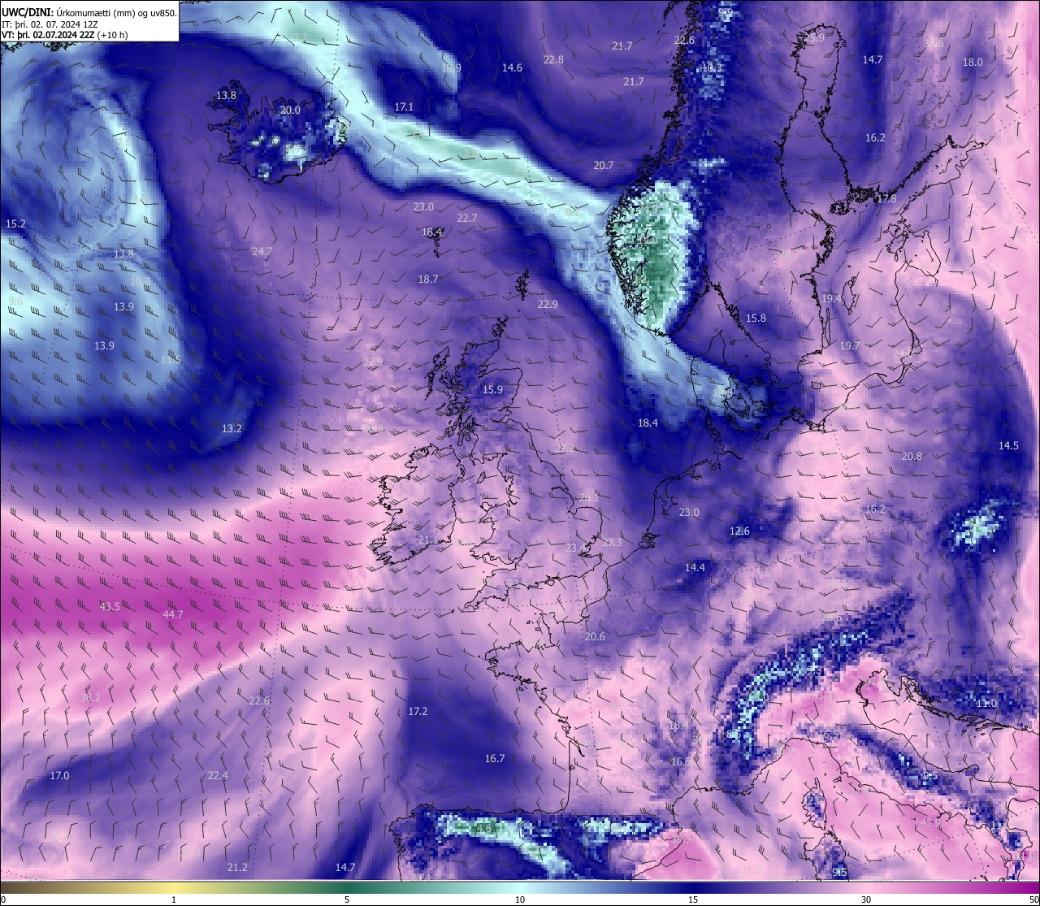Click the initial time line 'IT: þri. 02. 07. 2024 12Z'
This screenshot has width=1040, height=906.
tap(50, 24)
